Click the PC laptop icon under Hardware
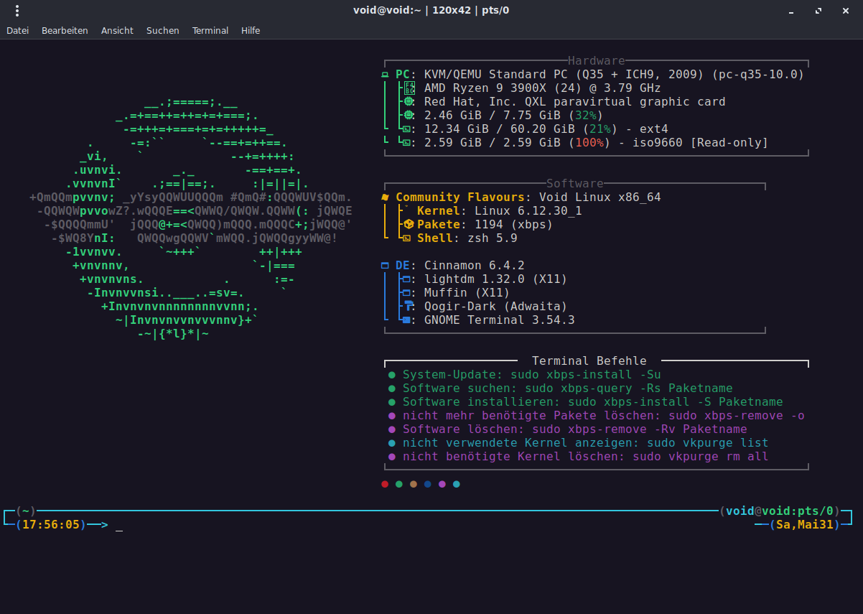863x614 pixels. click(386, 75)
